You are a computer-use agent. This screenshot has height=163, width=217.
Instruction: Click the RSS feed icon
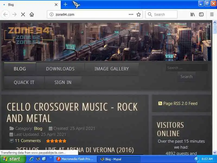pos(160,104)
